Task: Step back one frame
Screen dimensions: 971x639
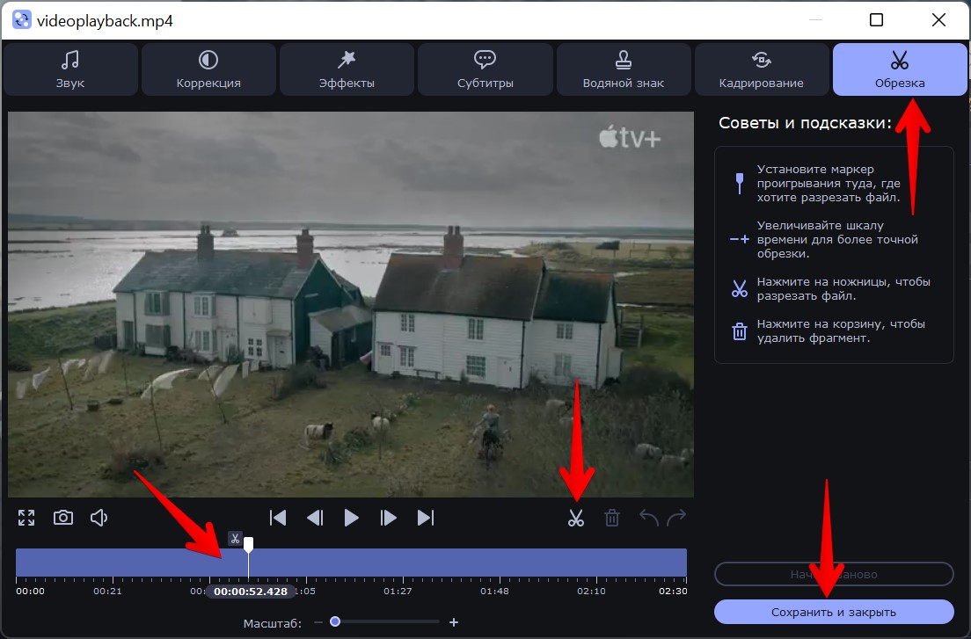Action: pyautogui.click(x=315, y=518)
